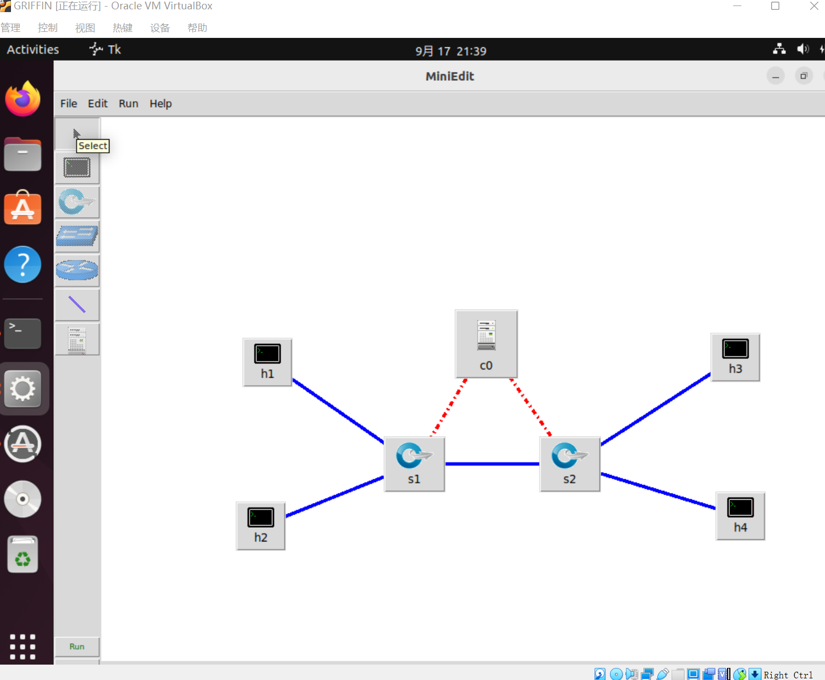Image resolution: width=825 pixels, height=680 pixels.
Task: Click VirtualBox hard disk status icon
Action: 600,674
